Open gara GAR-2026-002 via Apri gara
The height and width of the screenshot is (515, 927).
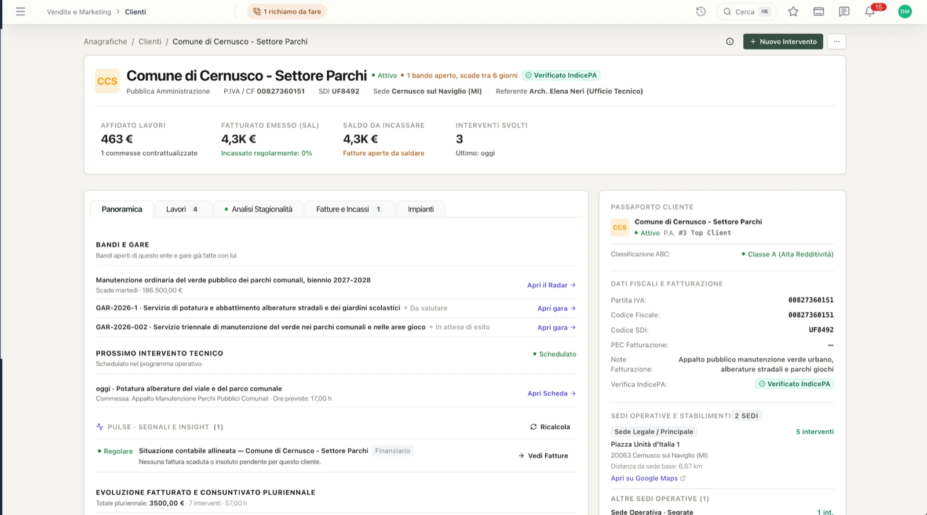(556, 328)
